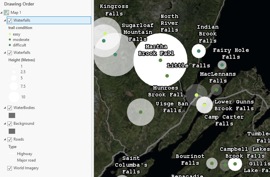The height and width of the screenshot is (177, 270).
Task: Uncheck the World Imagery layer
Action: point(10,168)
